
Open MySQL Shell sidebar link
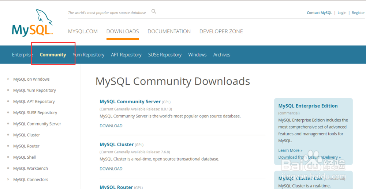click(x=25, y=157)
